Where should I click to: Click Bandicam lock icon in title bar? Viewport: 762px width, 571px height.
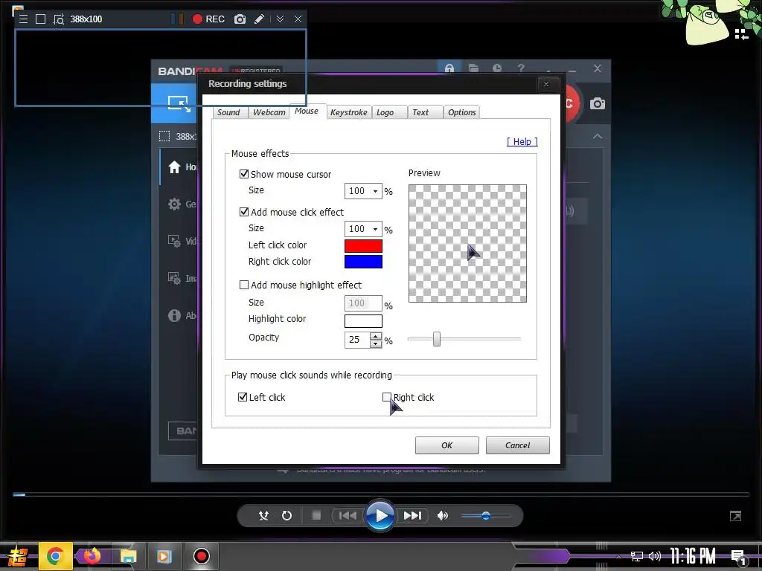click(449, 68)
